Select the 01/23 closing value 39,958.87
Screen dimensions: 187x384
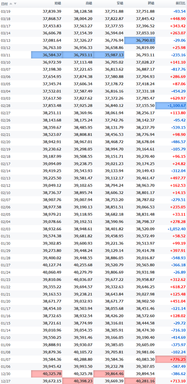point(145,280)
